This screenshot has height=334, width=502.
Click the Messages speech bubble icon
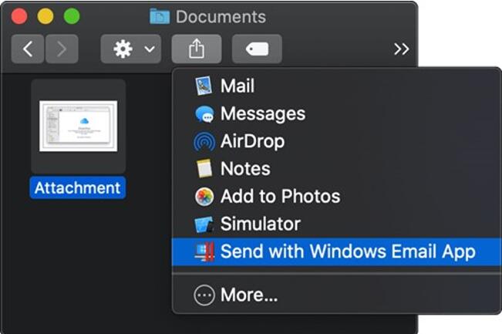(204, 114)
